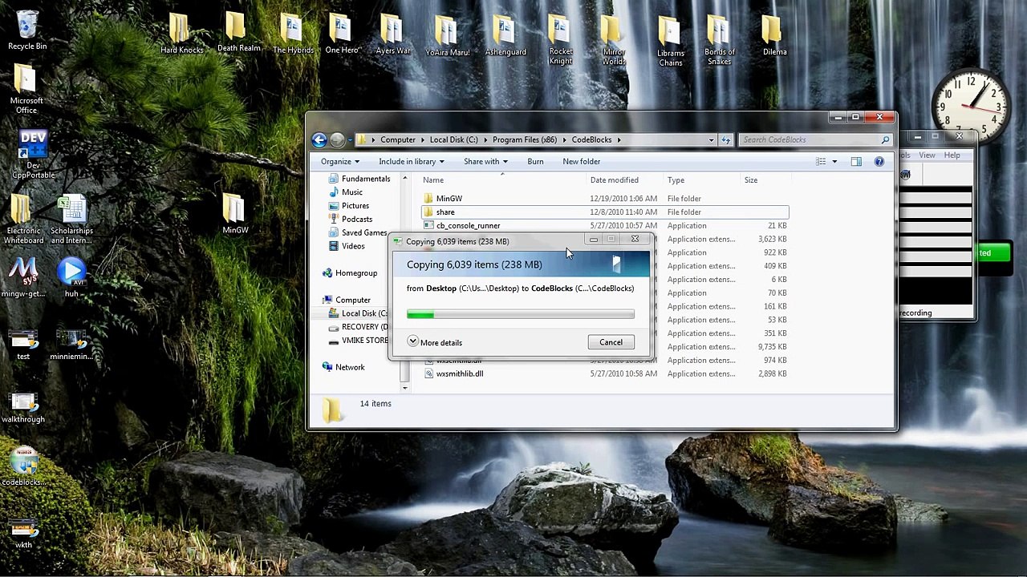Open the Librams Chains desktop folder
Viewport: 1027px width, 577px height.
(x=670, y=41)
